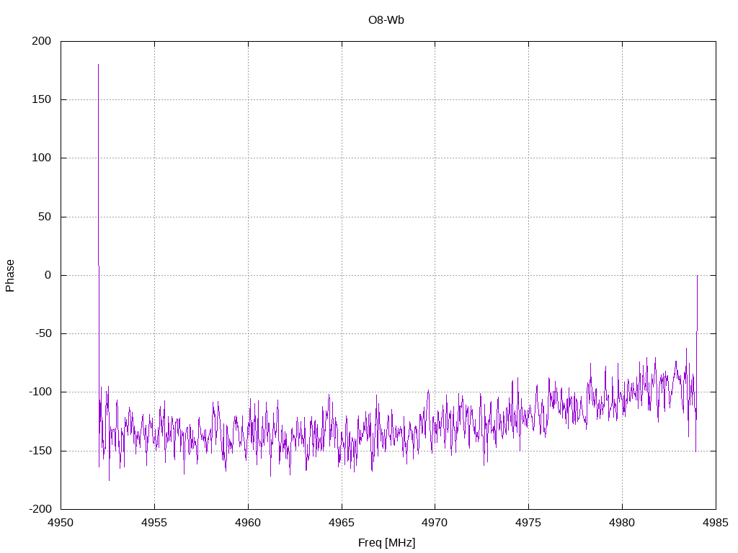Click the Freq [MHz] x-axis label
The height and width of the screenshot is (553, 738).
pos(386,543)
